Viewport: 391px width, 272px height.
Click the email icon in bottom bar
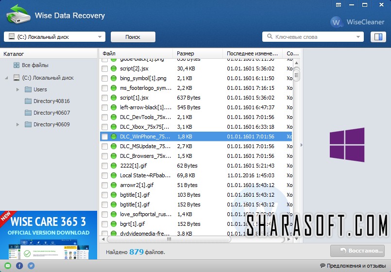8,266
